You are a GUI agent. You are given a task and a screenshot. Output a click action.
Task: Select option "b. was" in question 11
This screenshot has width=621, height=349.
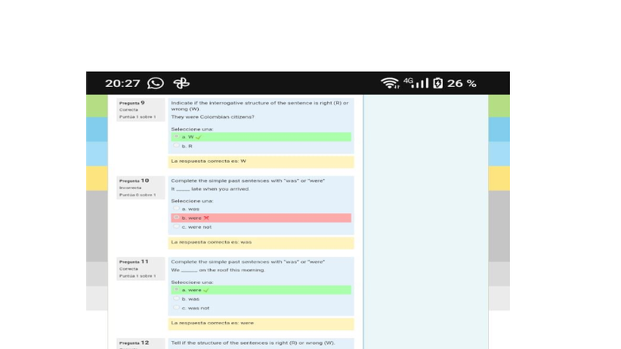[176, 299]
